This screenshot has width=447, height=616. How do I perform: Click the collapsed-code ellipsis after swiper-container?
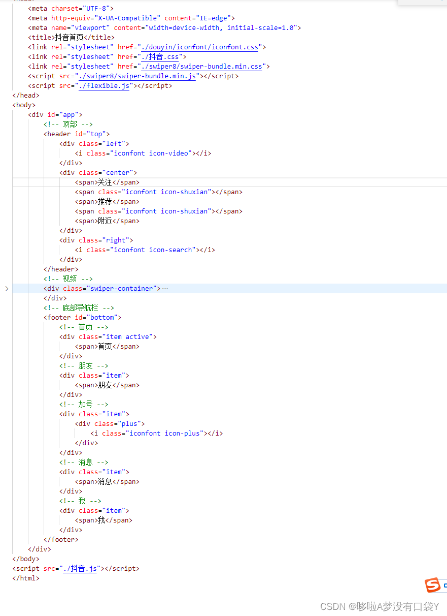[x=165, y=289]
